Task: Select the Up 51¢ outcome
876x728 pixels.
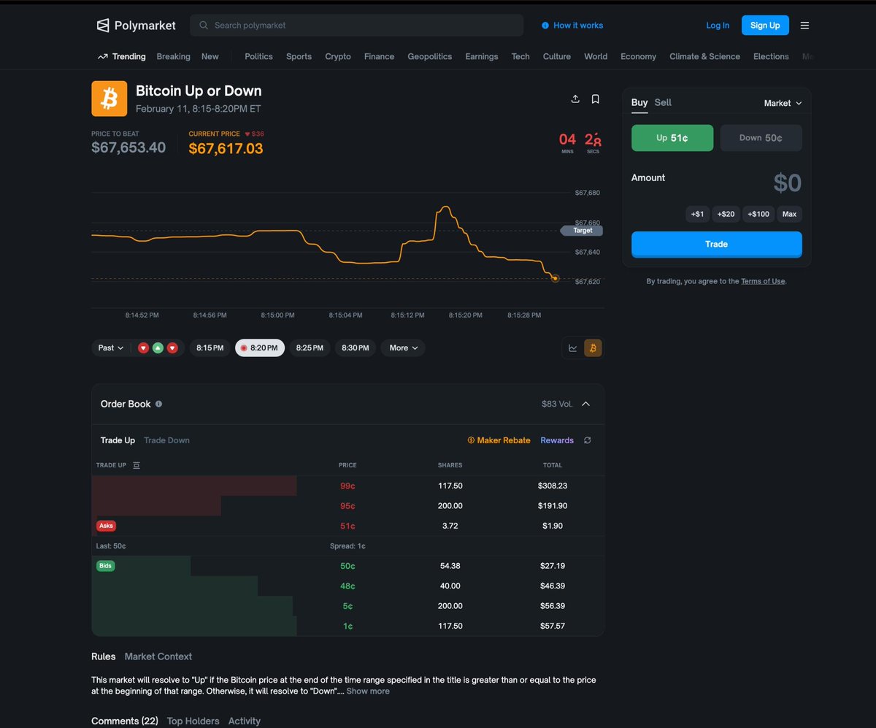Action: point(672,138)
